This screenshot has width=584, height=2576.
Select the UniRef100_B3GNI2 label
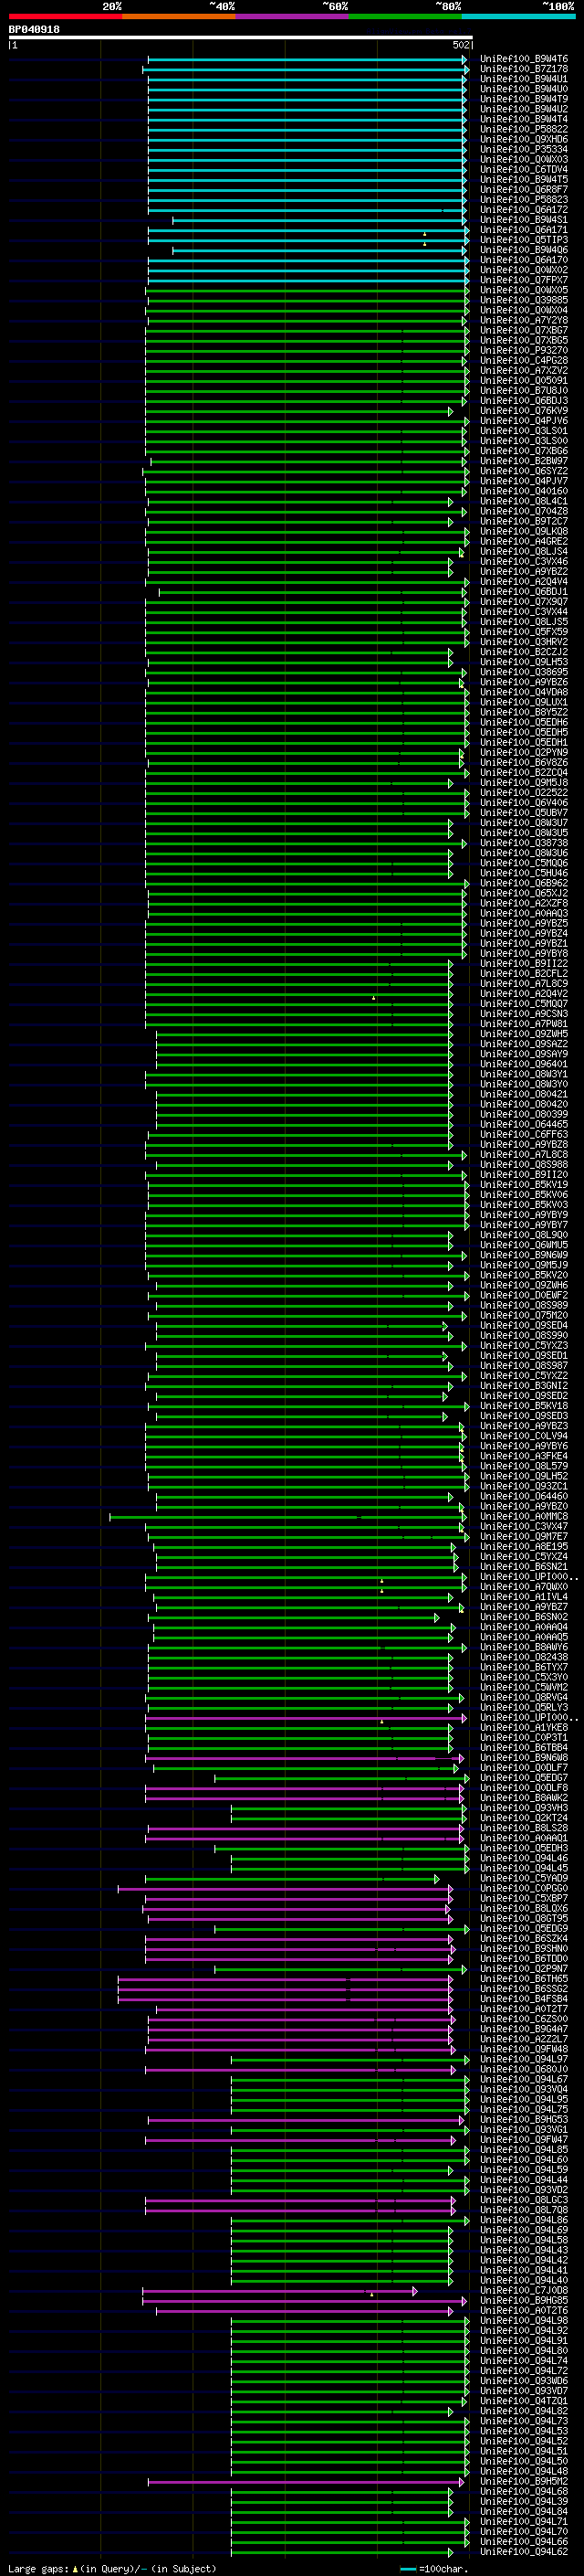pos(523,1385)
